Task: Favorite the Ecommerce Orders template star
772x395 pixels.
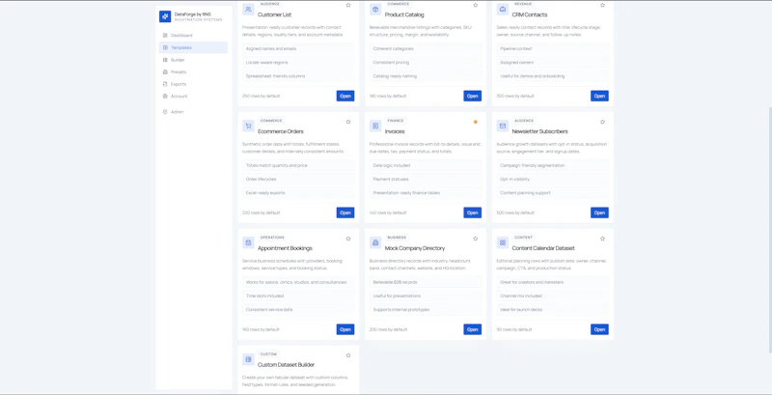Action: point(348,122)
